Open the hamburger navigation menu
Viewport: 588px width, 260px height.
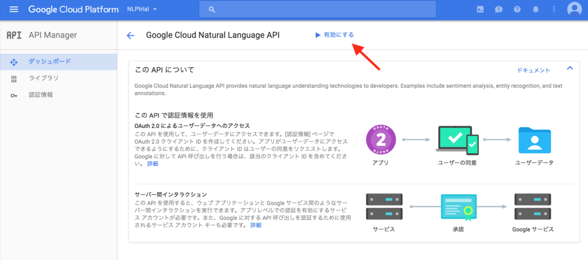point(14,9)
